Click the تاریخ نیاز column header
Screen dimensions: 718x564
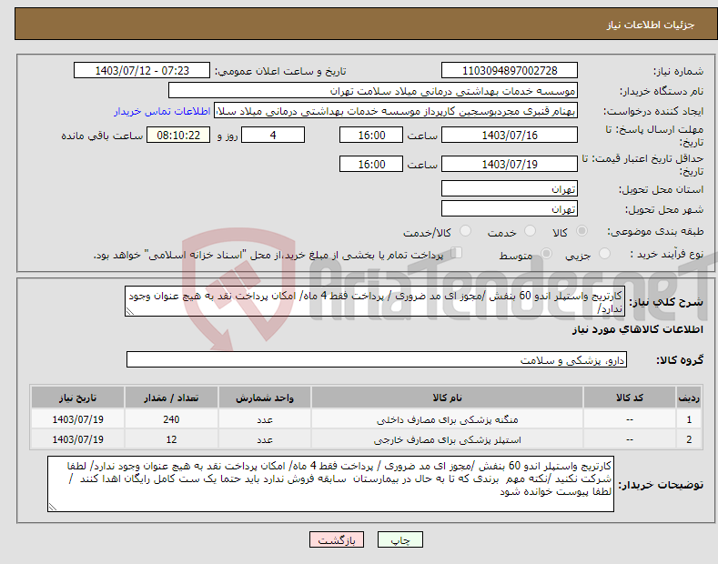pyautogui.click(x=77, y=398)
